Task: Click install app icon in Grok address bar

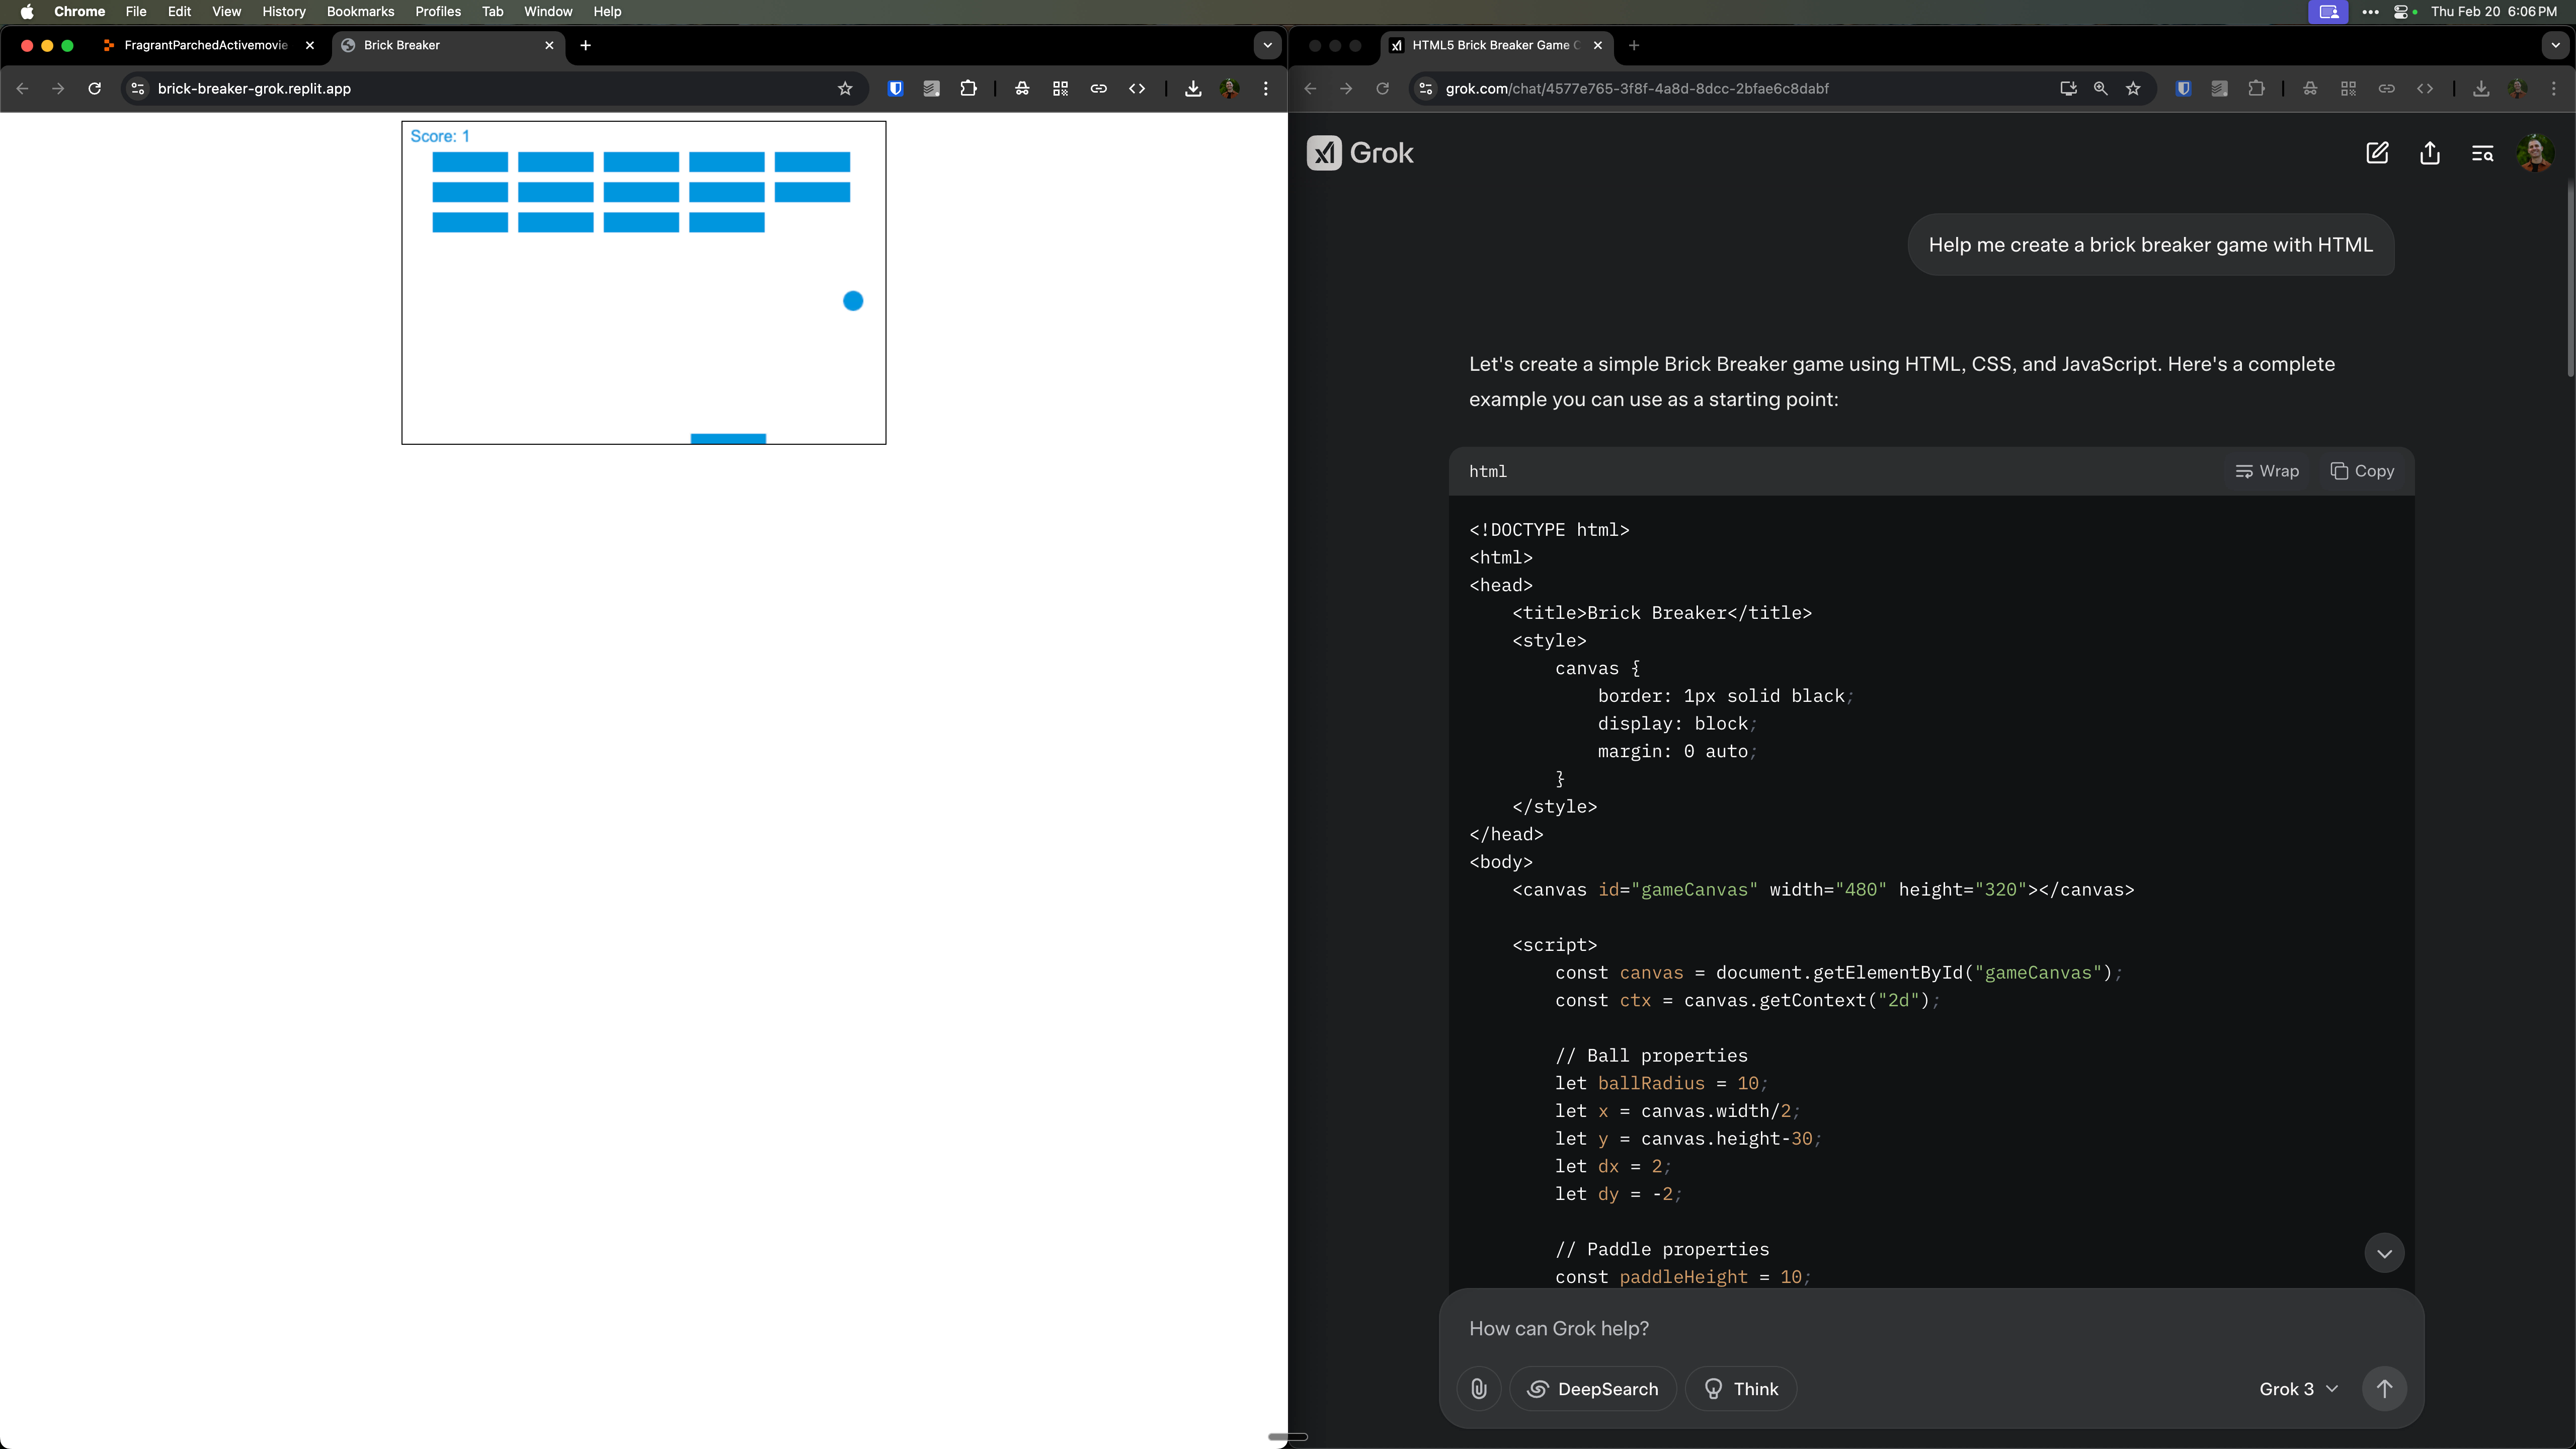Action: pos(2068,88)
